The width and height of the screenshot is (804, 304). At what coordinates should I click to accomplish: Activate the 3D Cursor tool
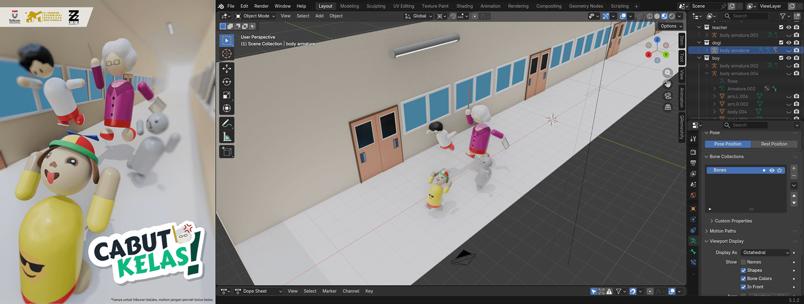coord(227,54)
